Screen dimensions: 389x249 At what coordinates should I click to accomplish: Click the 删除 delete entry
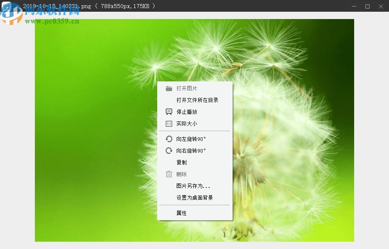pos(182,174)
